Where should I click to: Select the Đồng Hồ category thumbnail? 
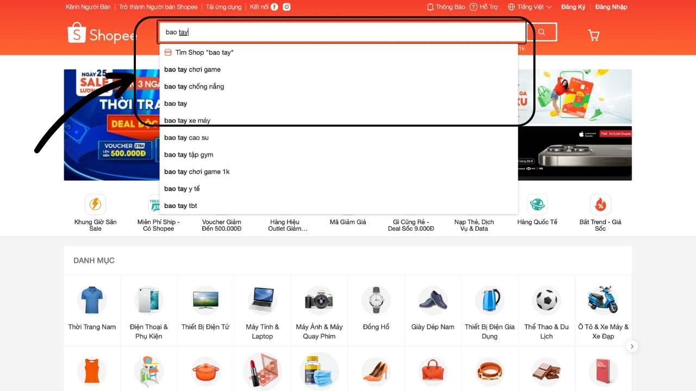point(376,300)
